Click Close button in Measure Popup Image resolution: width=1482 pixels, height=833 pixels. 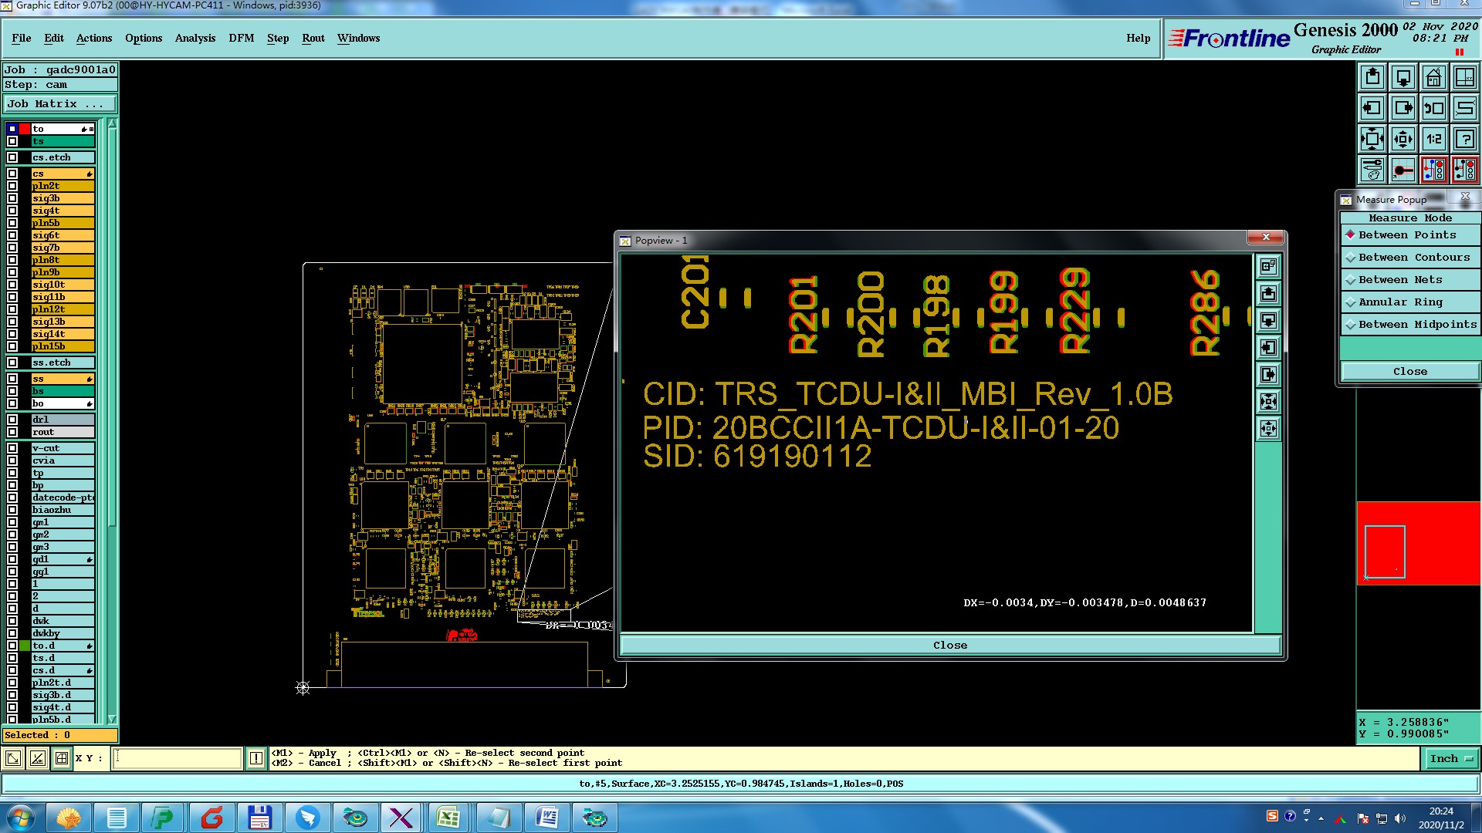coord(1409,372)
